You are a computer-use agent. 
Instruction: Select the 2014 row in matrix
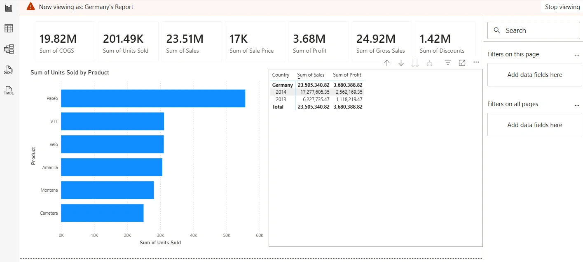(317, 92)
